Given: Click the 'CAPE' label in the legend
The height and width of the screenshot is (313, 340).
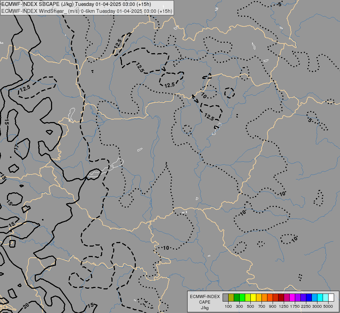Looking at the screenshot, I should tap(205, 302).
